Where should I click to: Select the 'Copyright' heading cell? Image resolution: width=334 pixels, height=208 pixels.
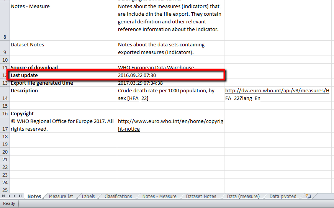64,113
